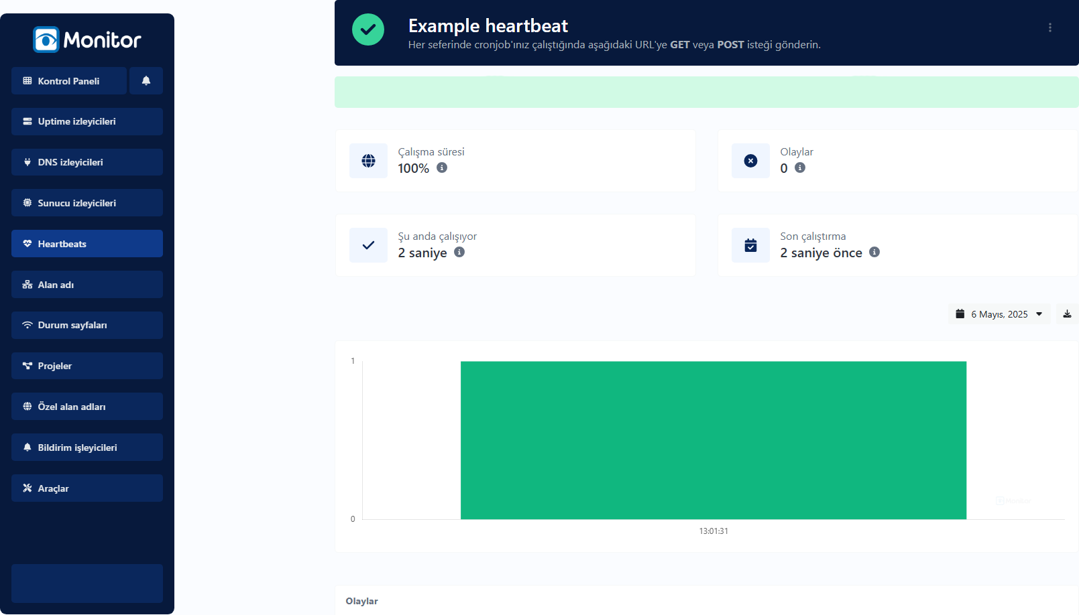Click info icon next to Olaylar count
This screenshot has height=615, width=1079.
[x=800, y=168]
